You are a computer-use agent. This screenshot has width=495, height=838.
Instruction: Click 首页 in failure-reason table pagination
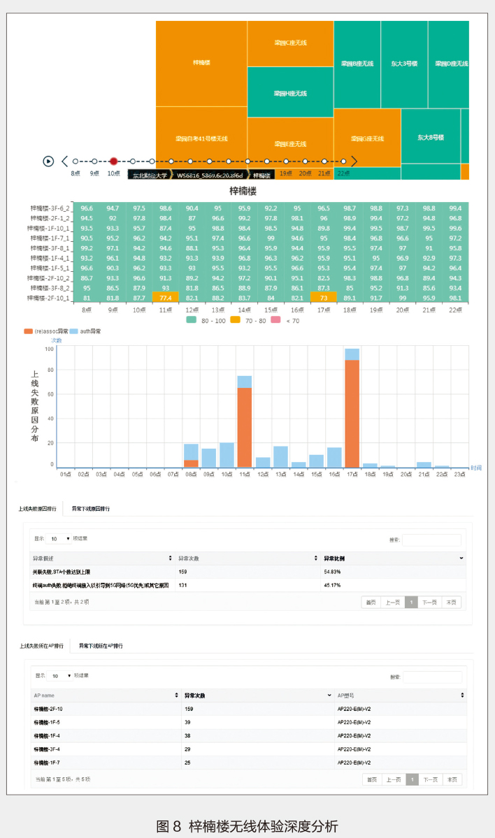(371, 602)
